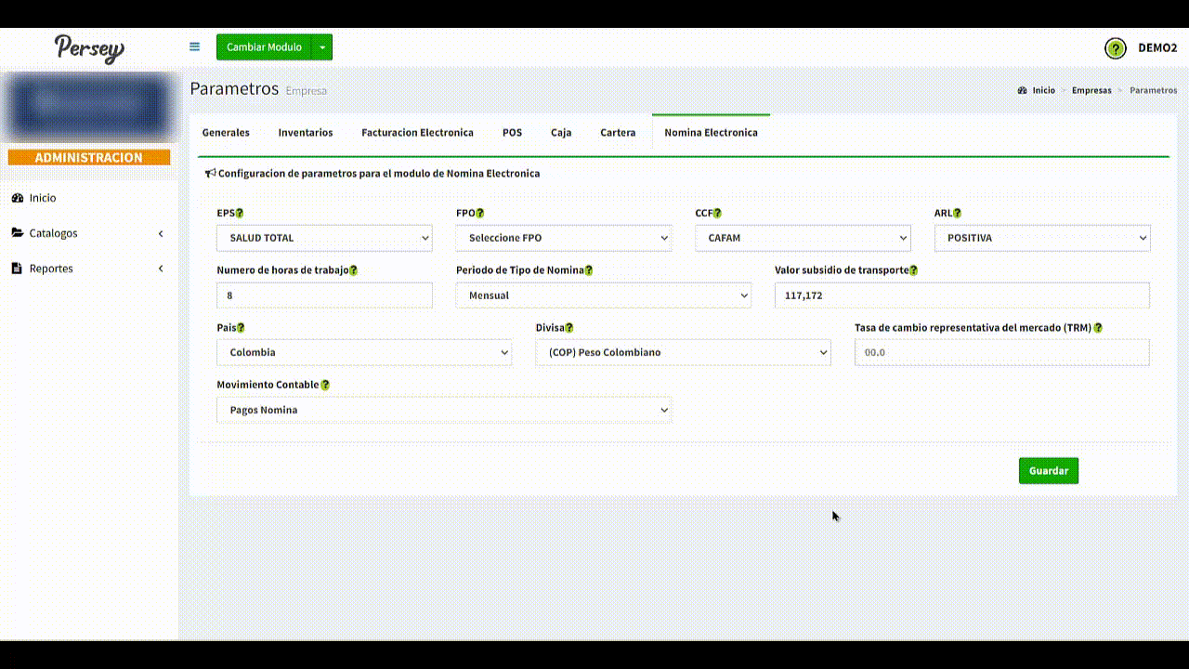
Task: Open the Seleccione FPO dropdown
Action: 564,238
